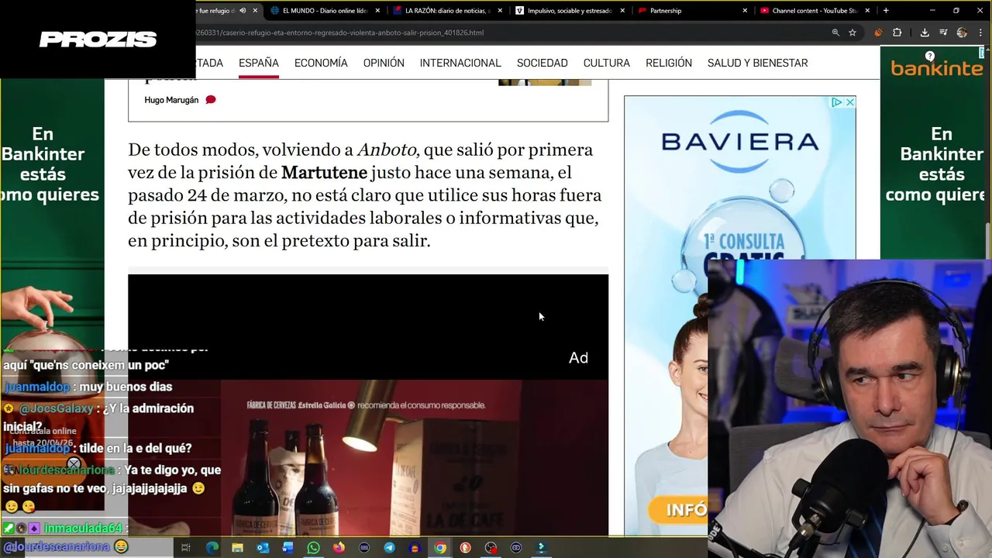Viewport: 992px width, 558px height.
Task: Click the Prozis logo in the top-left
Action: coord(98,40)
